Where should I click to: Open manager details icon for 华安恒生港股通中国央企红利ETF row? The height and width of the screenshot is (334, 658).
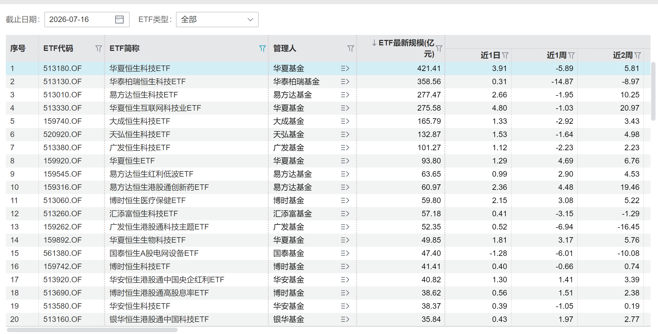coord(345,280)
